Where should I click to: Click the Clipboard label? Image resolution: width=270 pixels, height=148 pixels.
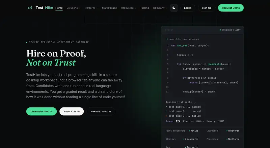point(212,131)
